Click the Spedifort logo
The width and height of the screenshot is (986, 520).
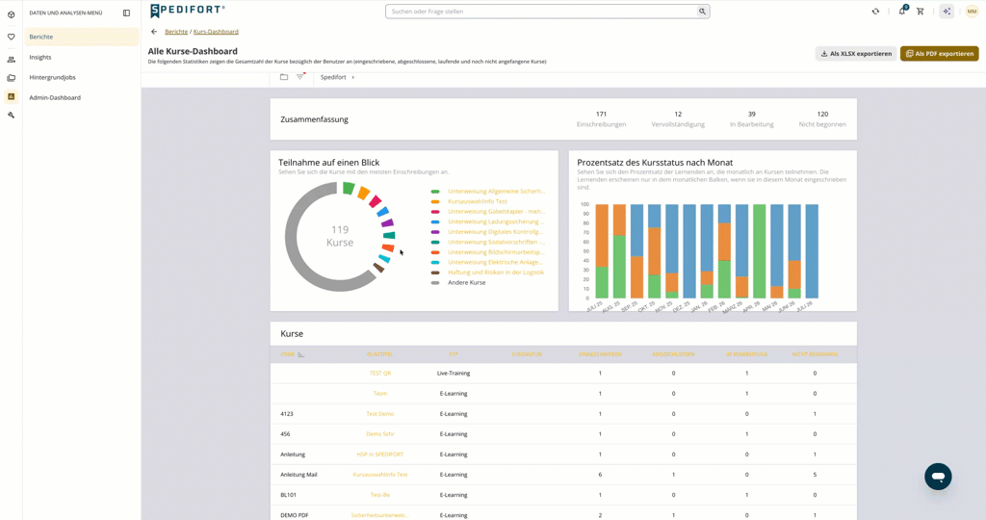pos(188,11)
